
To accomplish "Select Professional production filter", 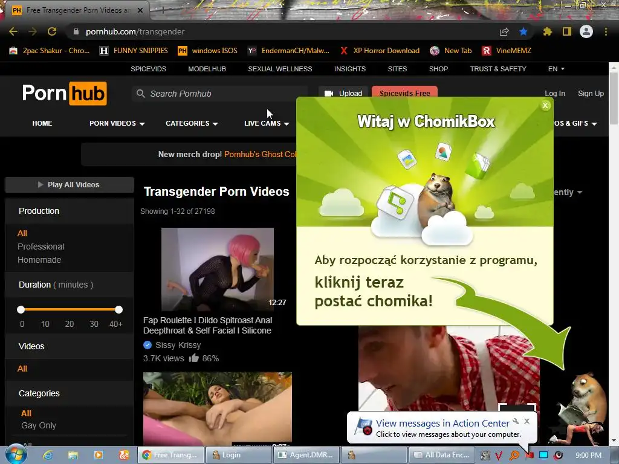I will click(41, 246).
